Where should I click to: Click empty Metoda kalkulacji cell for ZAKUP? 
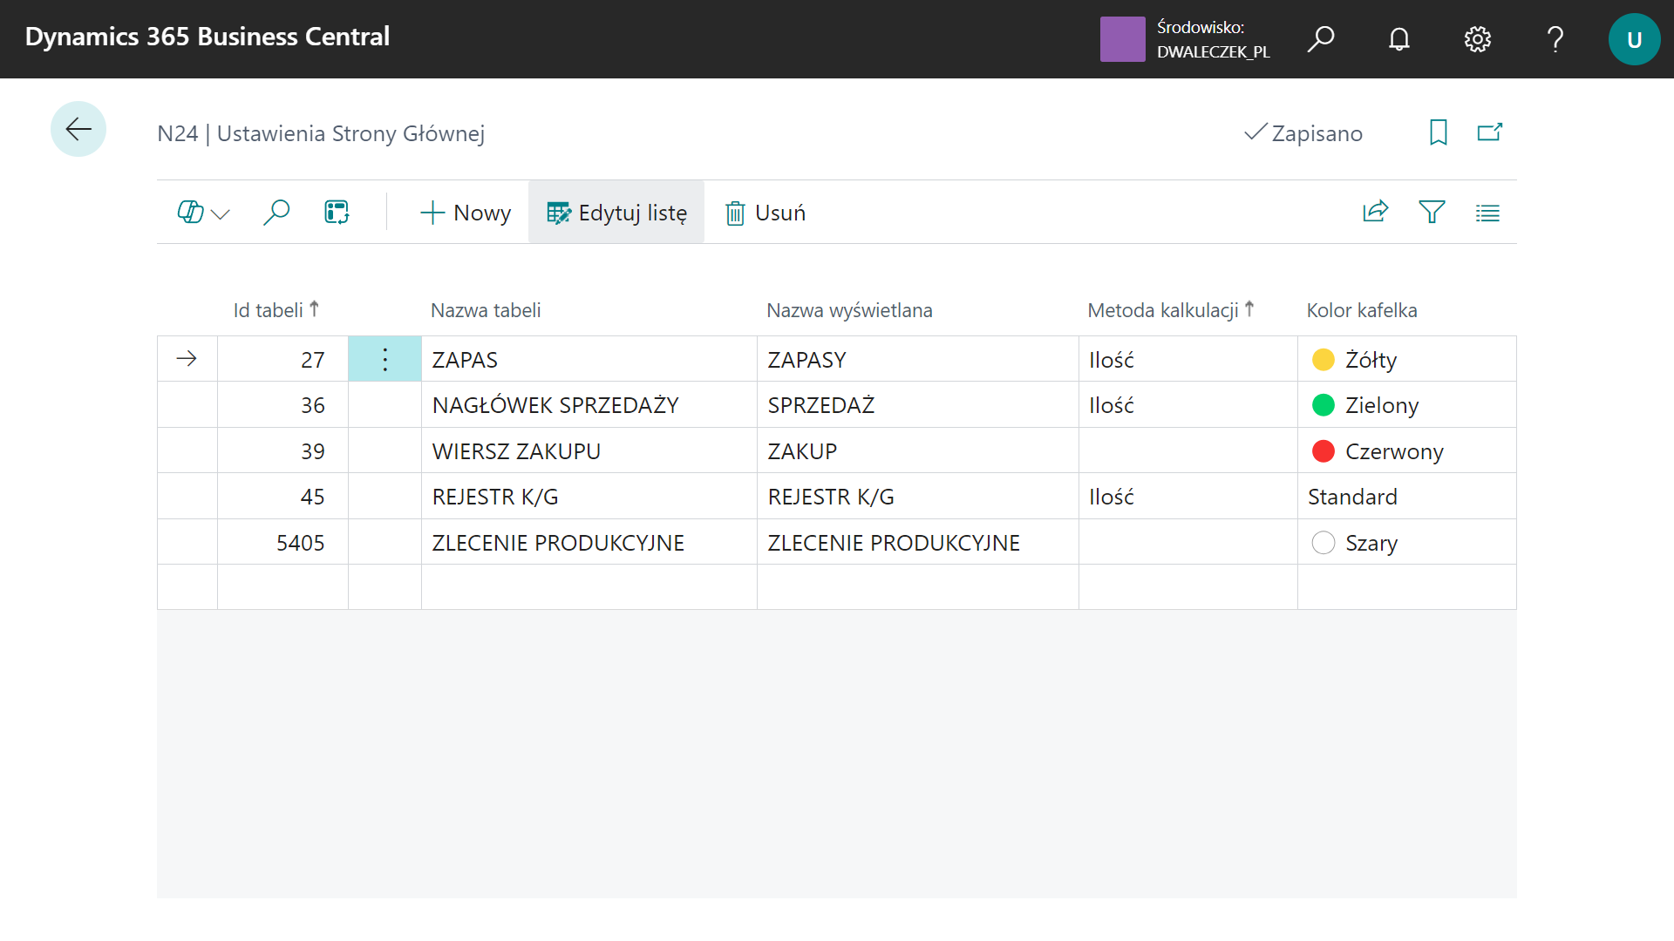coord(1187,450)
